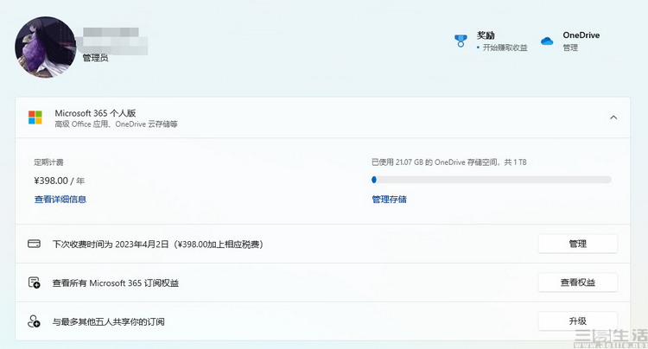The height and width of the screenshot is (349, 648).
Task: Click 与最多其他五人共享你的订阅 text
Action: pyautogui.click(x=108, y=321)
